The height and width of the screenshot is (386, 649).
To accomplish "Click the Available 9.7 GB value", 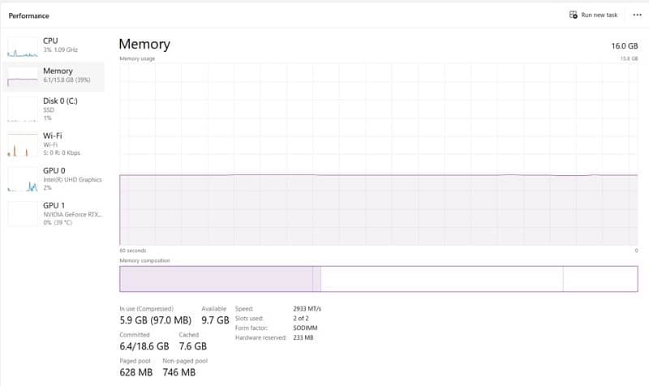I will [215, 321].
